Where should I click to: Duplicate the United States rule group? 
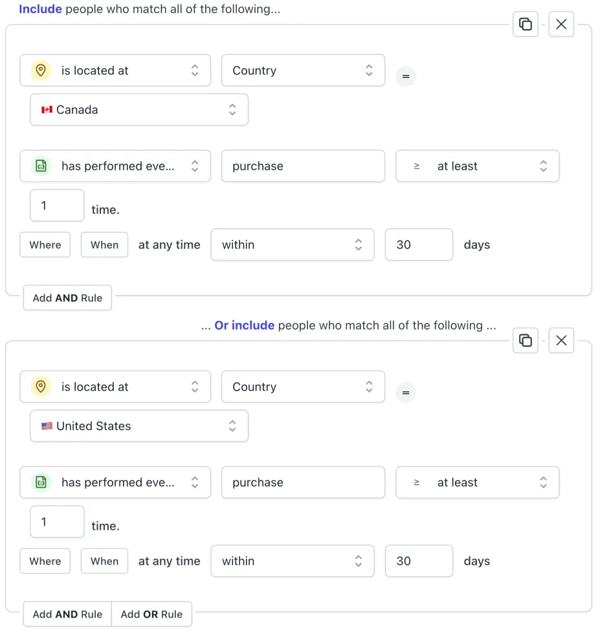tap(525, 341)
